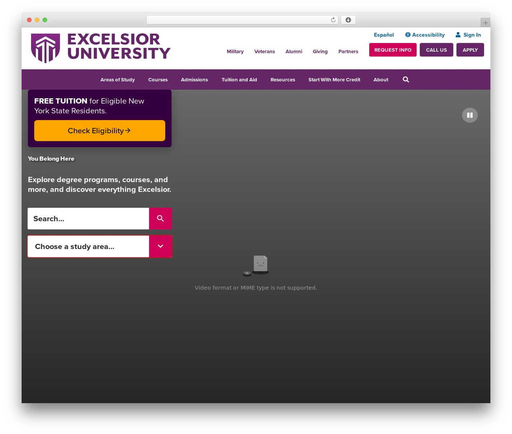Screen dimensions: 512x434
Task: Open the Areas of Study menu
Action: [x=118, y=80]
